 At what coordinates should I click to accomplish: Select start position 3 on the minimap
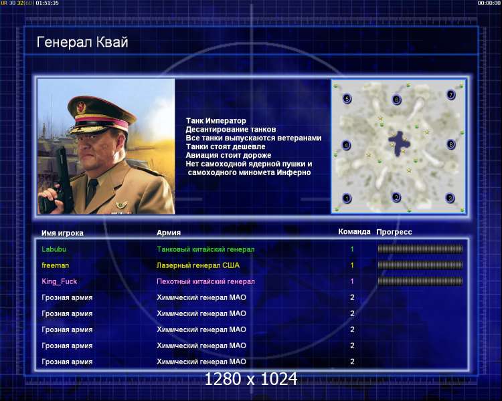(x=450, y=198)
